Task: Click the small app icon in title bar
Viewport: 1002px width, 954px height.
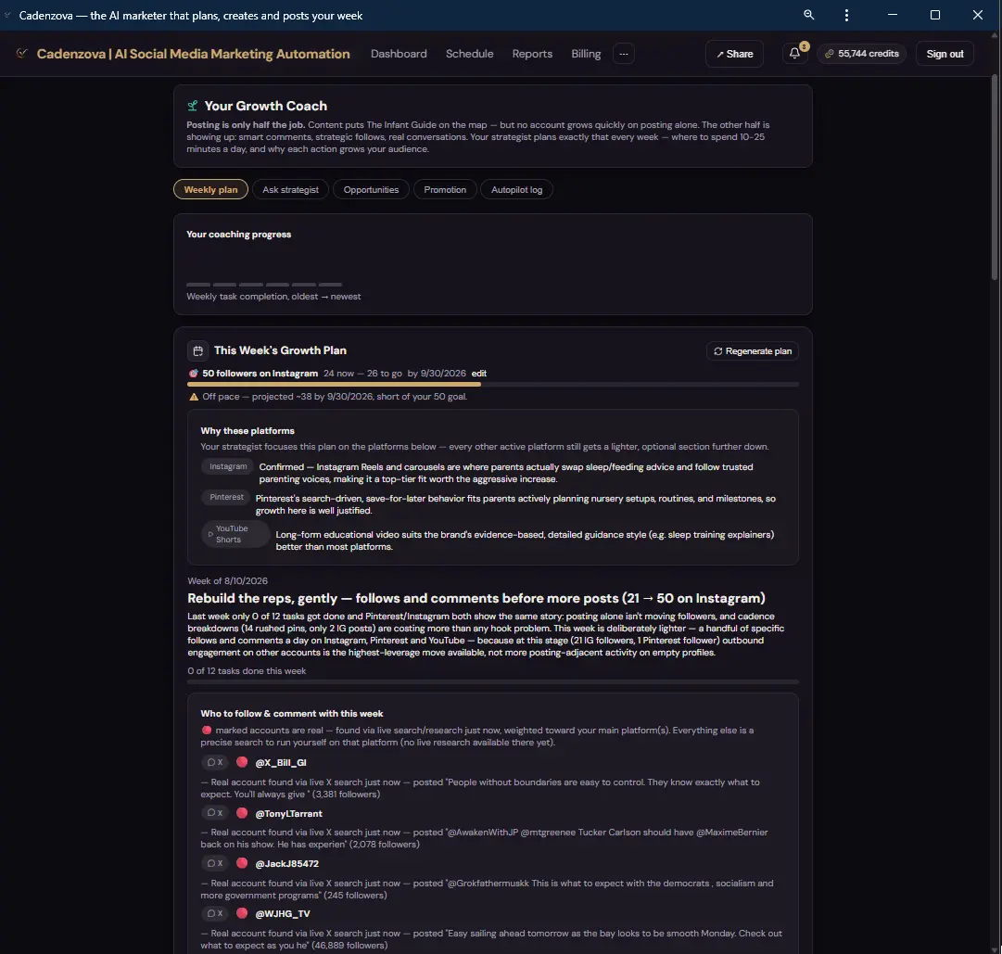Action: [7, 16]
